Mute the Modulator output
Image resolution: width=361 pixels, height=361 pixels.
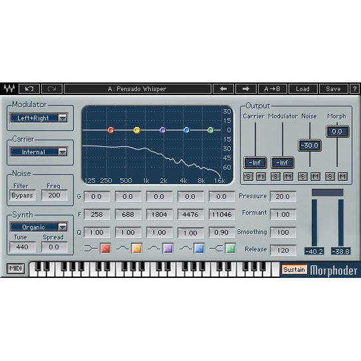click(288, 177)
